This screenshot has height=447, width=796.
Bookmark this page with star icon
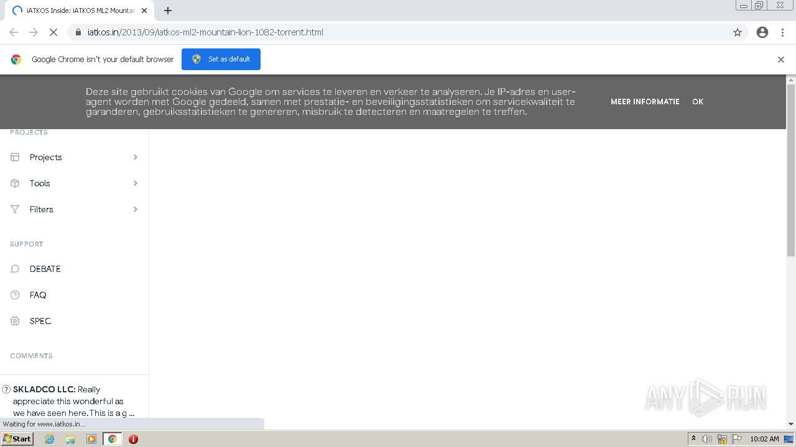tap(738, 32)
